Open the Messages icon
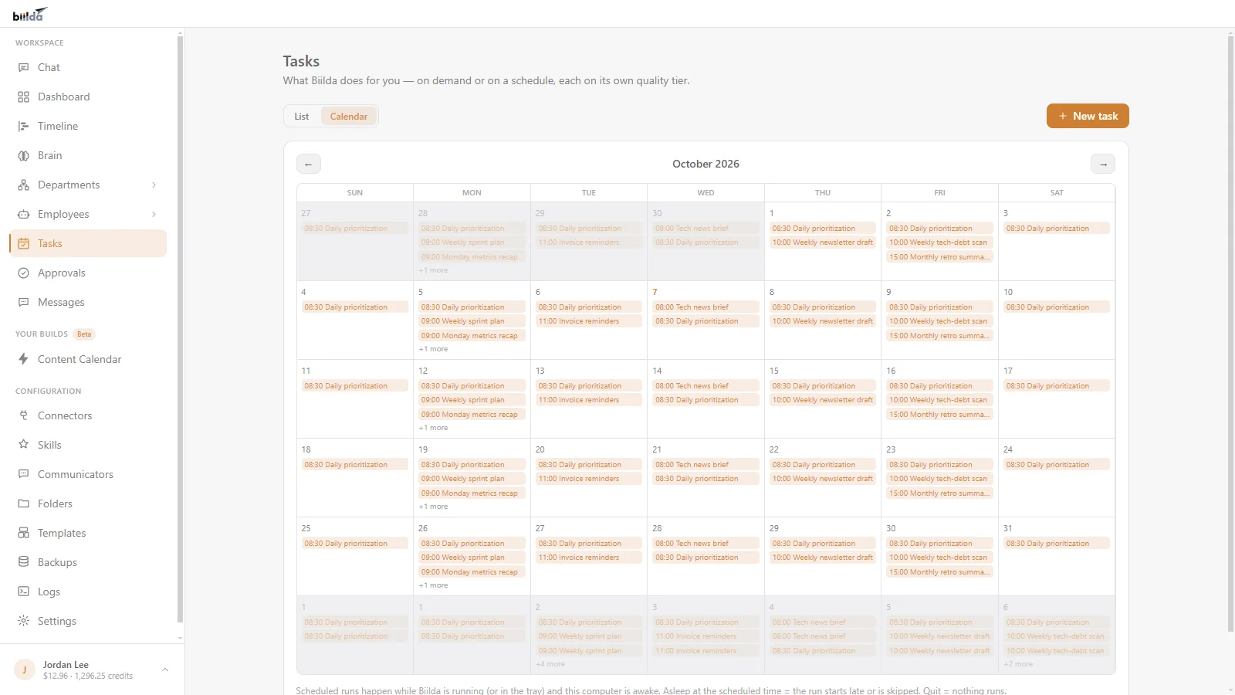Viewport: 1235px width, 695px height. [23, 302]
